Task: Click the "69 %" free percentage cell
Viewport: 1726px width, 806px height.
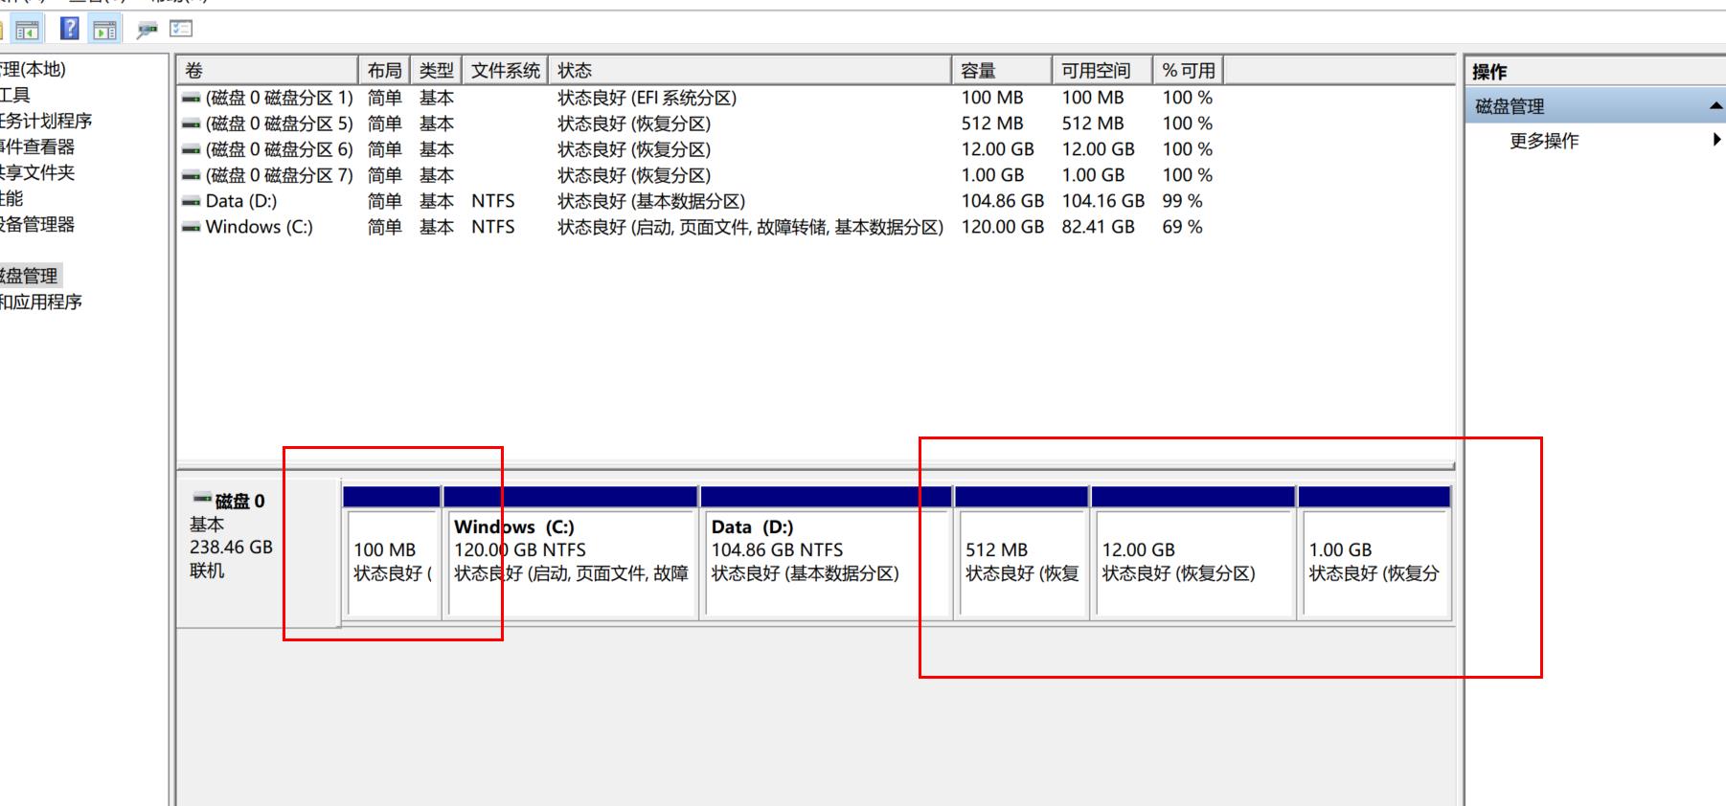Action: click(1182, 227)
